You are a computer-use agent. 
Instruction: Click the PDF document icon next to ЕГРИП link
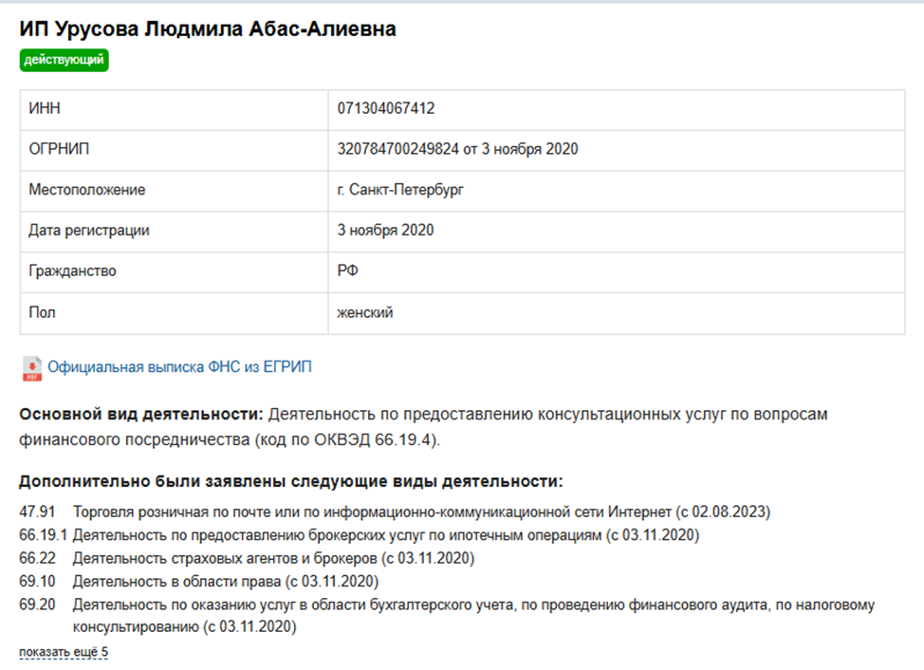[x=29, y=365]
